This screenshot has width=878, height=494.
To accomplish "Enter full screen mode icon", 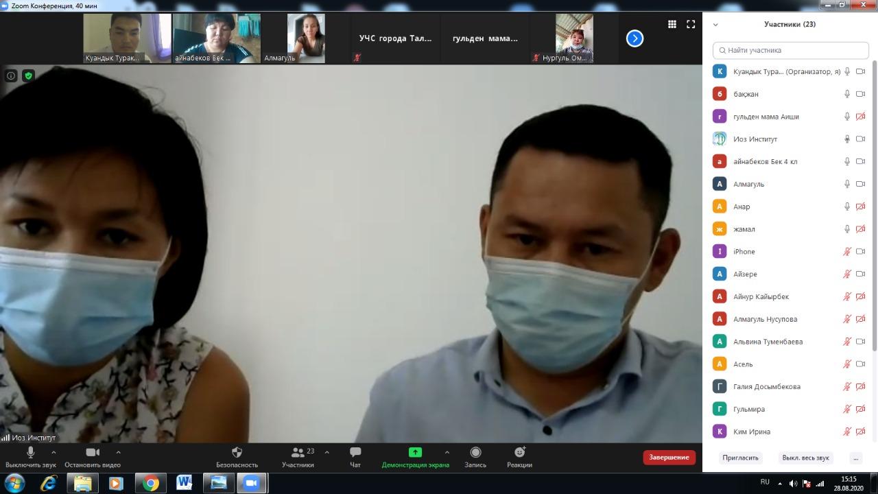I will 691,24.
